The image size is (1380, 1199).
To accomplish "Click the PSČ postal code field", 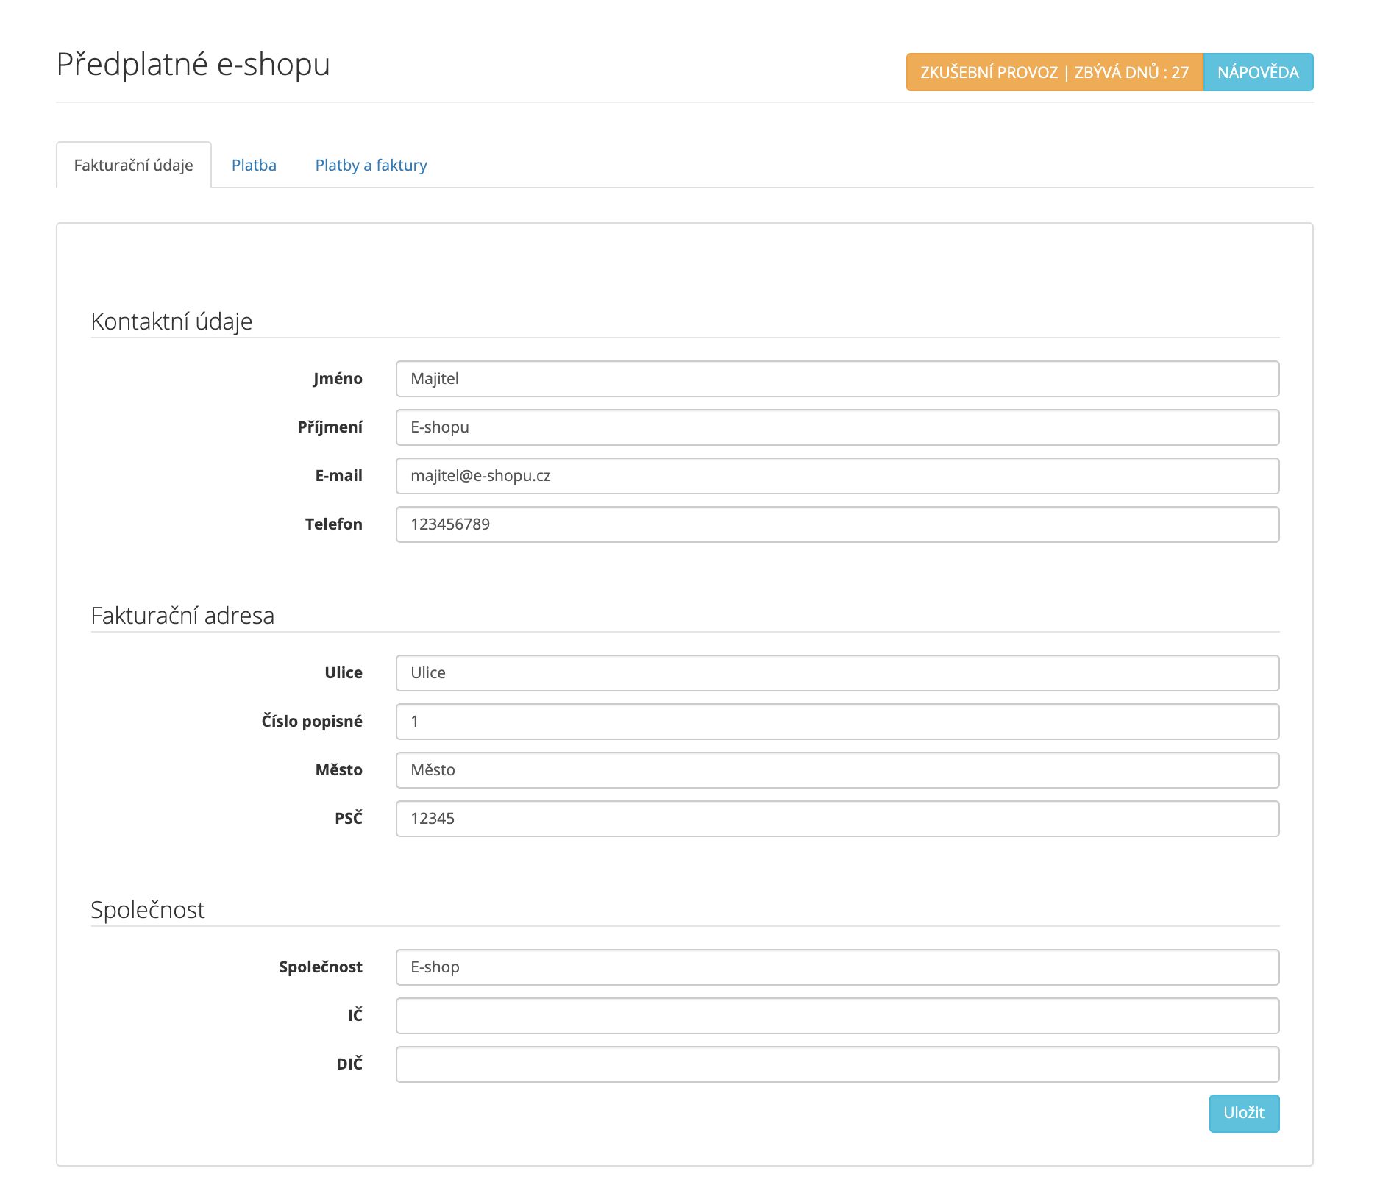I will pos(837,819).
